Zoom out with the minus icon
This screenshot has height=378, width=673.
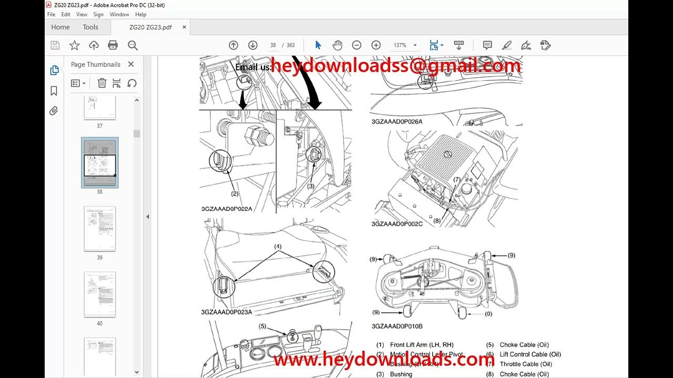point(356,46)
